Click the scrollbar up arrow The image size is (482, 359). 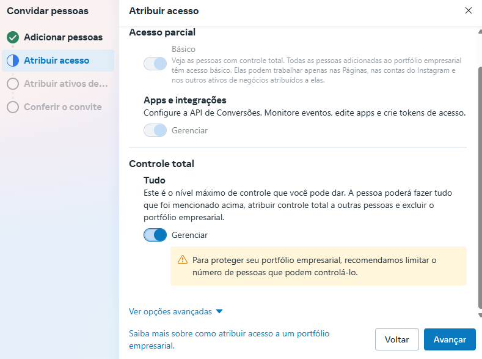pyautogui.click(x=480, y=31)
